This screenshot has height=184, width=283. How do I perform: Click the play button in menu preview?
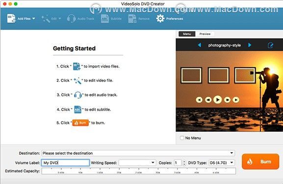click(x=218, y=99)
